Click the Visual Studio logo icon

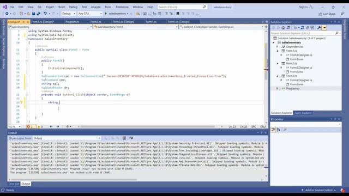tap(5, 7)
